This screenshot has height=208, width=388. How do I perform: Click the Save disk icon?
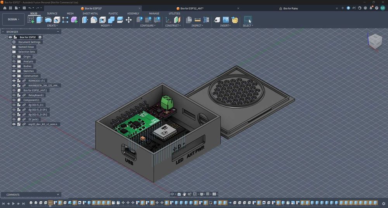coord(24,8)
